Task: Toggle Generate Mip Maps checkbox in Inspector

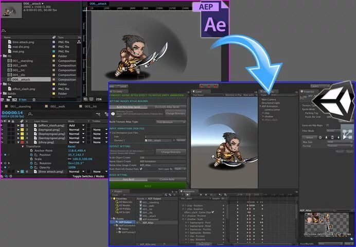Action: (x=327, y=126)
